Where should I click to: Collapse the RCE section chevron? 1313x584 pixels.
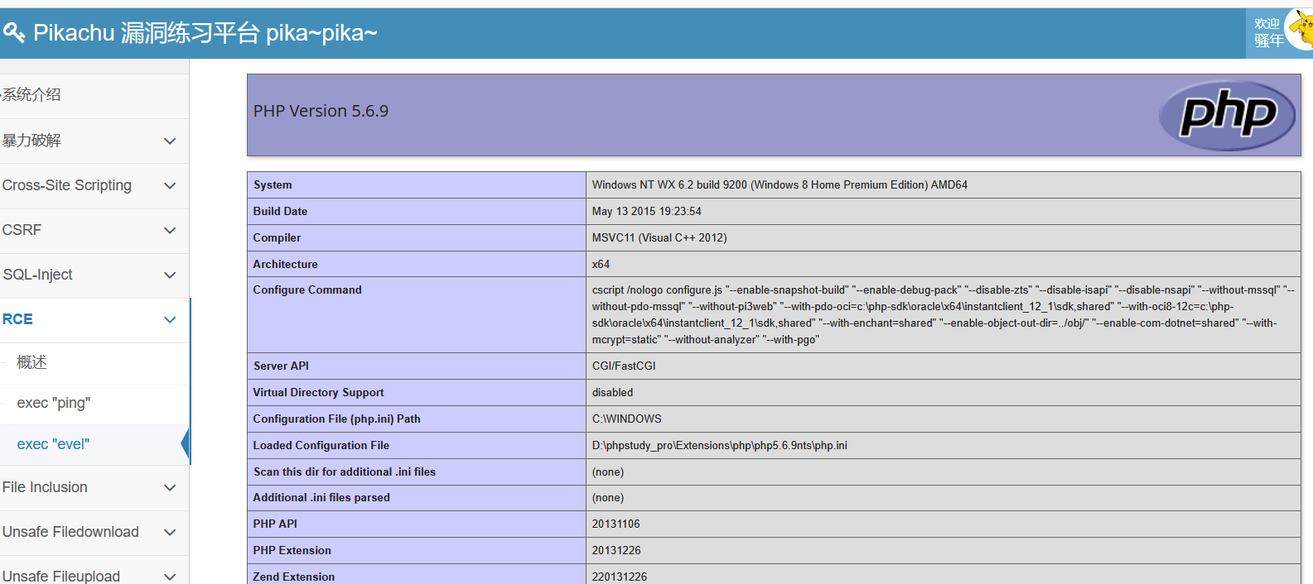170,320
